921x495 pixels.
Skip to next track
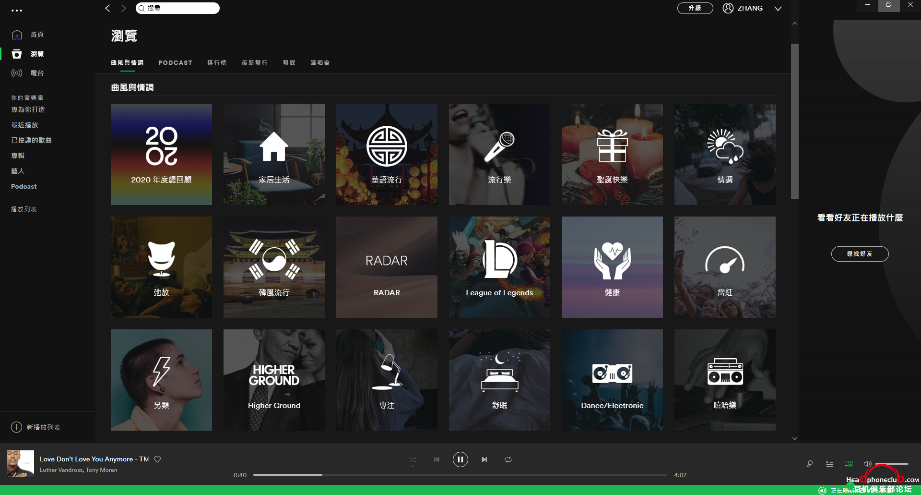(x=484, y=459)
